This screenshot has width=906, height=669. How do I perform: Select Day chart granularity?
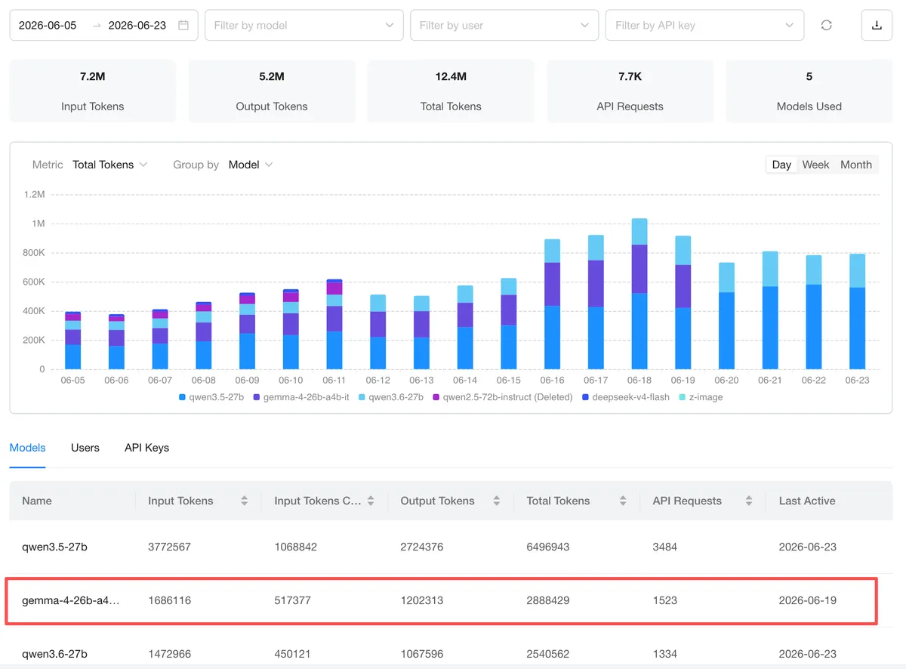(781, 165)
